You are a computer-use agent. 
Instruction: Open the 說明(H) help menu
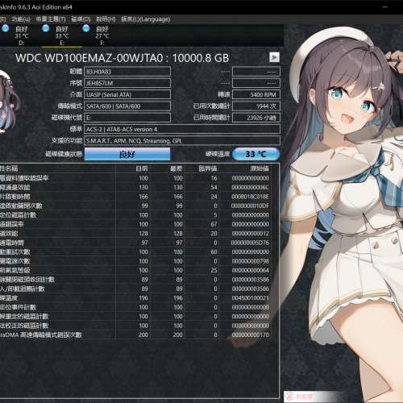pyautogui.click(x=106, y=19)
